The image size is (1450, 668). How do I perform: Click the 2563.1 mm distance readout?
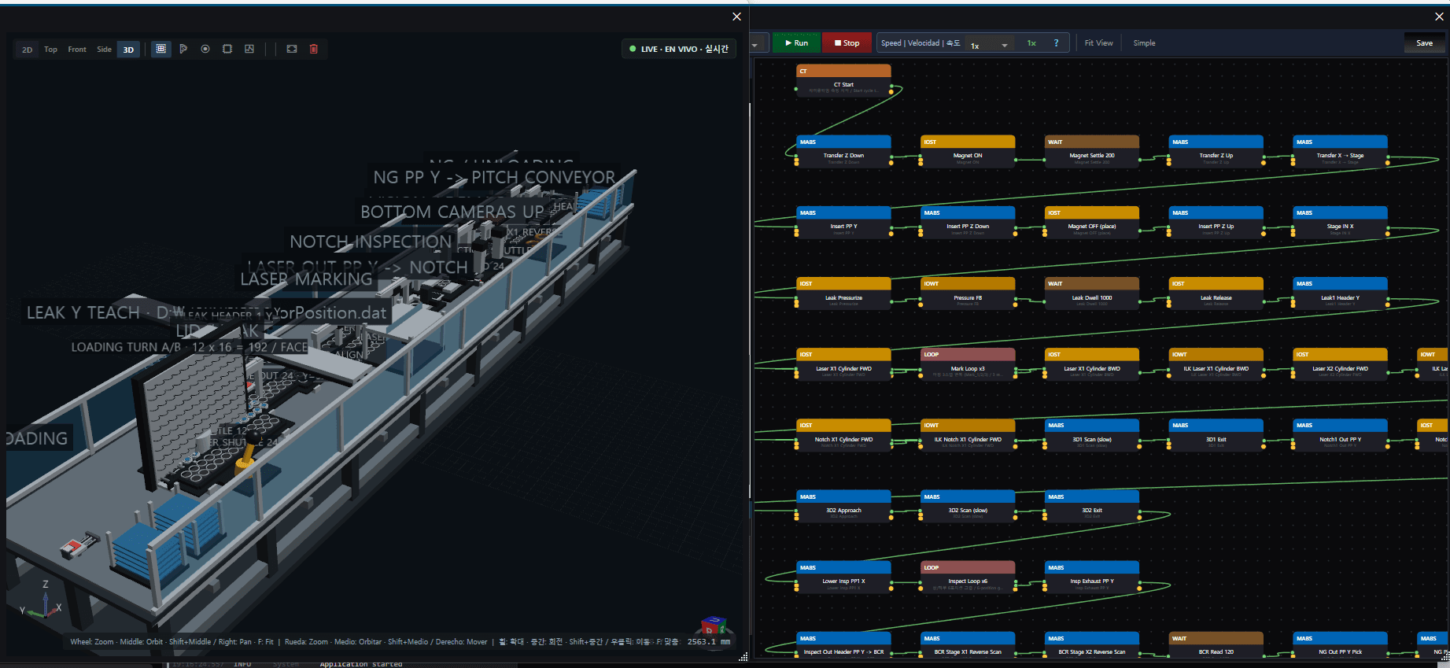coord(709,642)
